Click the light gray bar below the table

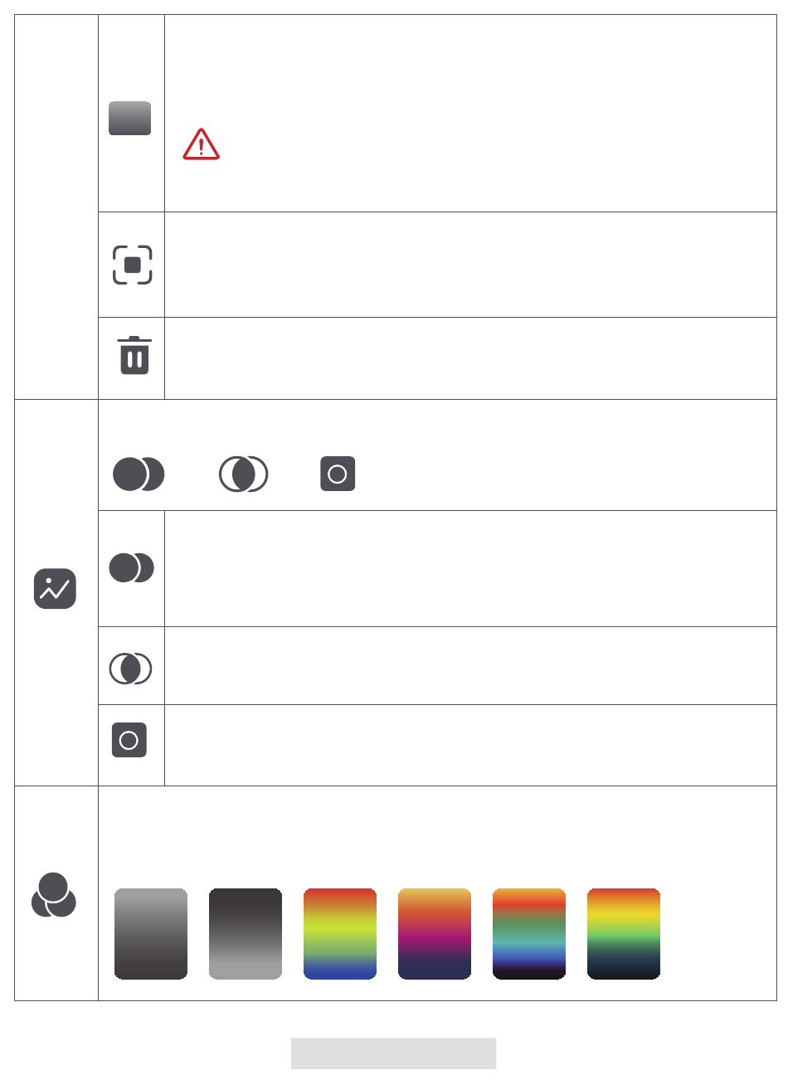393,1053
